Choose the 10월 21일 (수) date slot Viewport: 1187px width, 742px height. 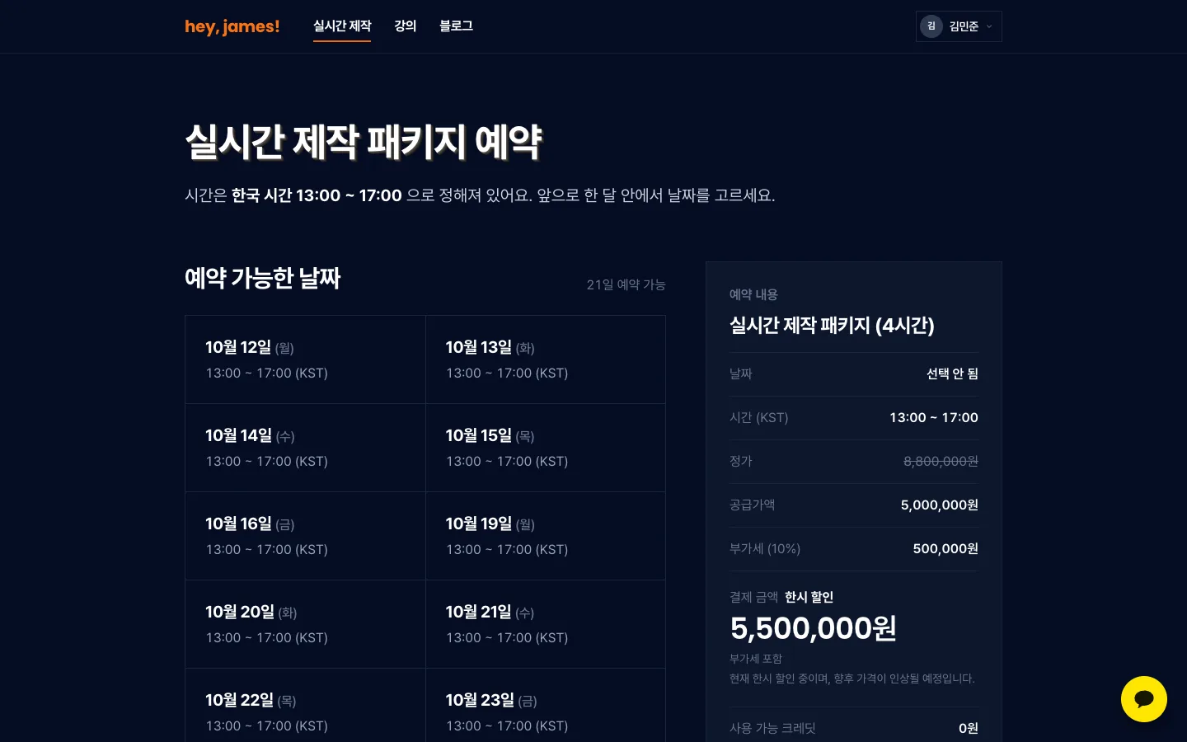coord(546,624)
